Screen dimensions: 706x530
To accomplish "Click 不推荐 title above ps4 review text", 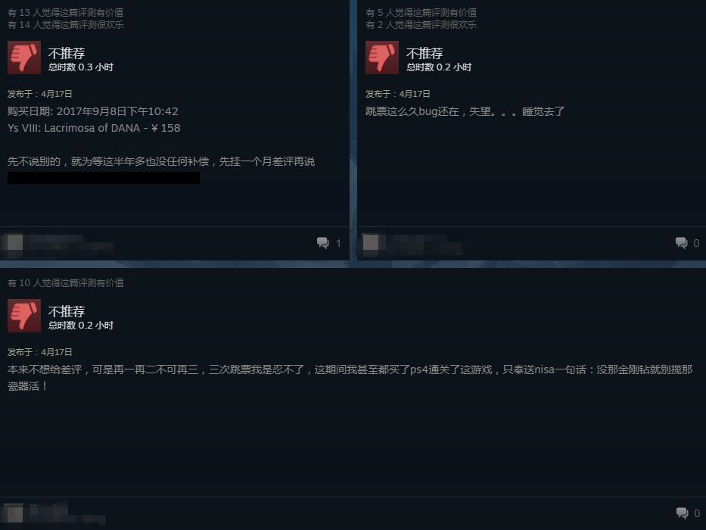I will pos(66,311).
